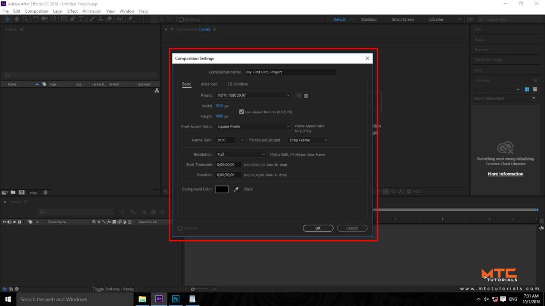545x306 pixels.
Task: Click the save preset icon
Action: click(299, 96)
